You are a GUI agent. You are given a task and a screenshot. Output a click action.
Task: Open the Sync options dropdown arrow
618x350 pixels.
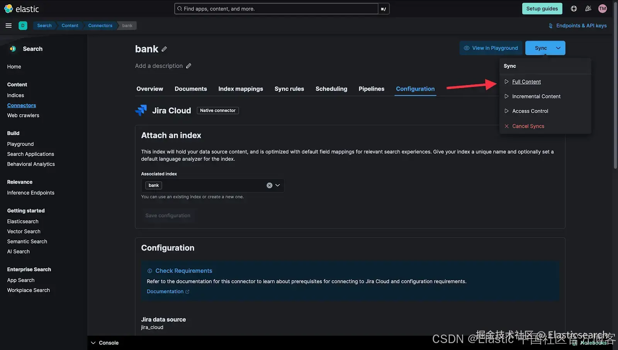click(x=558, y=48)
